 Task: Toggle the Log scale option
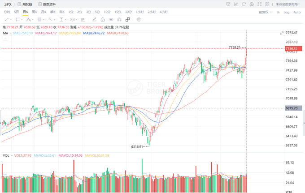click(x=286, y=12)
